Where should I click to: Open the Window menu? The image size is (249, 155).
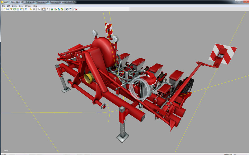pos(28,6)
